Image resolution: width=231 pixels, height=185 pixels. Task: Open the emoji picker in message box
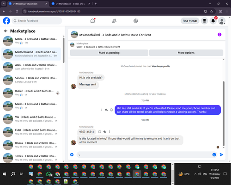214,154
